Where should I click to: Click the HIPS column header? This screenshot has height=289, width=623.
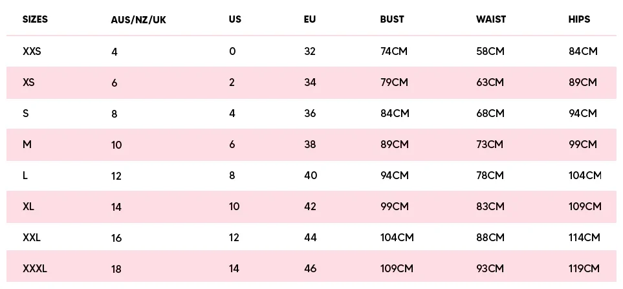point(579,19)
